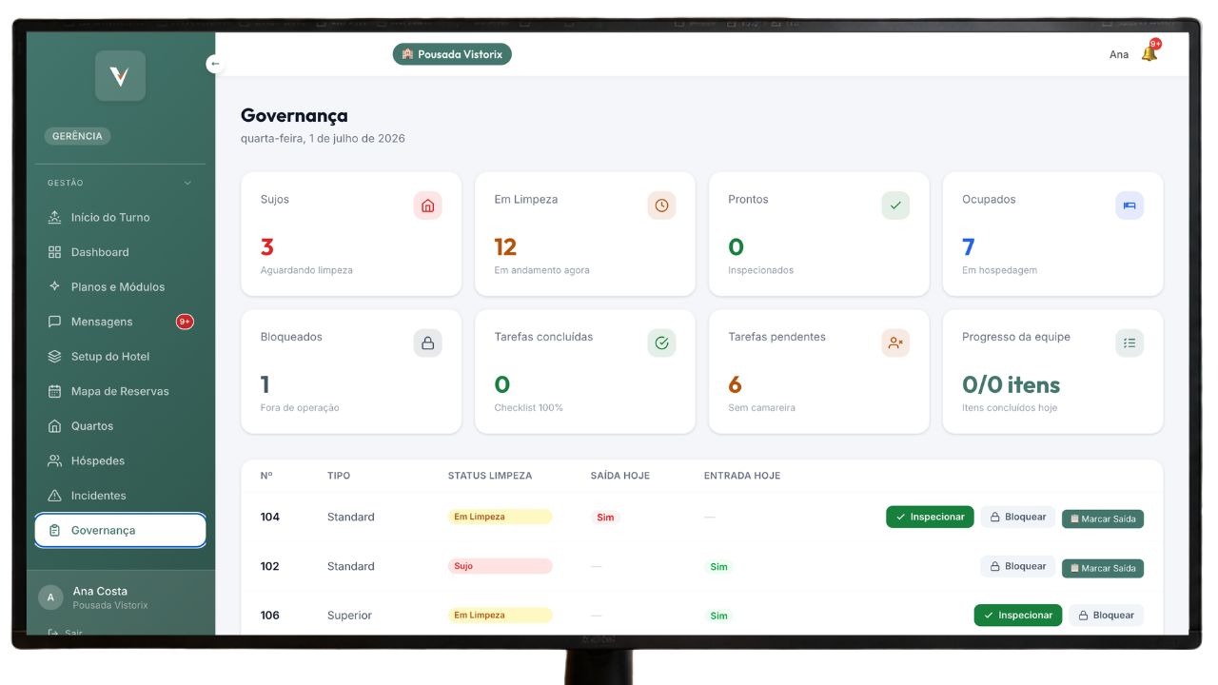This screenshot has width=1218, height=685.
Task: Collapse sidebar with the arrow icon
Action: (x=215, y=64)
